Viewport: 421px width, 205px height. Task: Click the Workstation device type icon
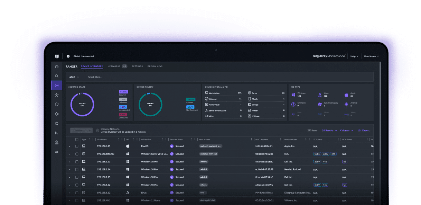(x=207, y=93)
